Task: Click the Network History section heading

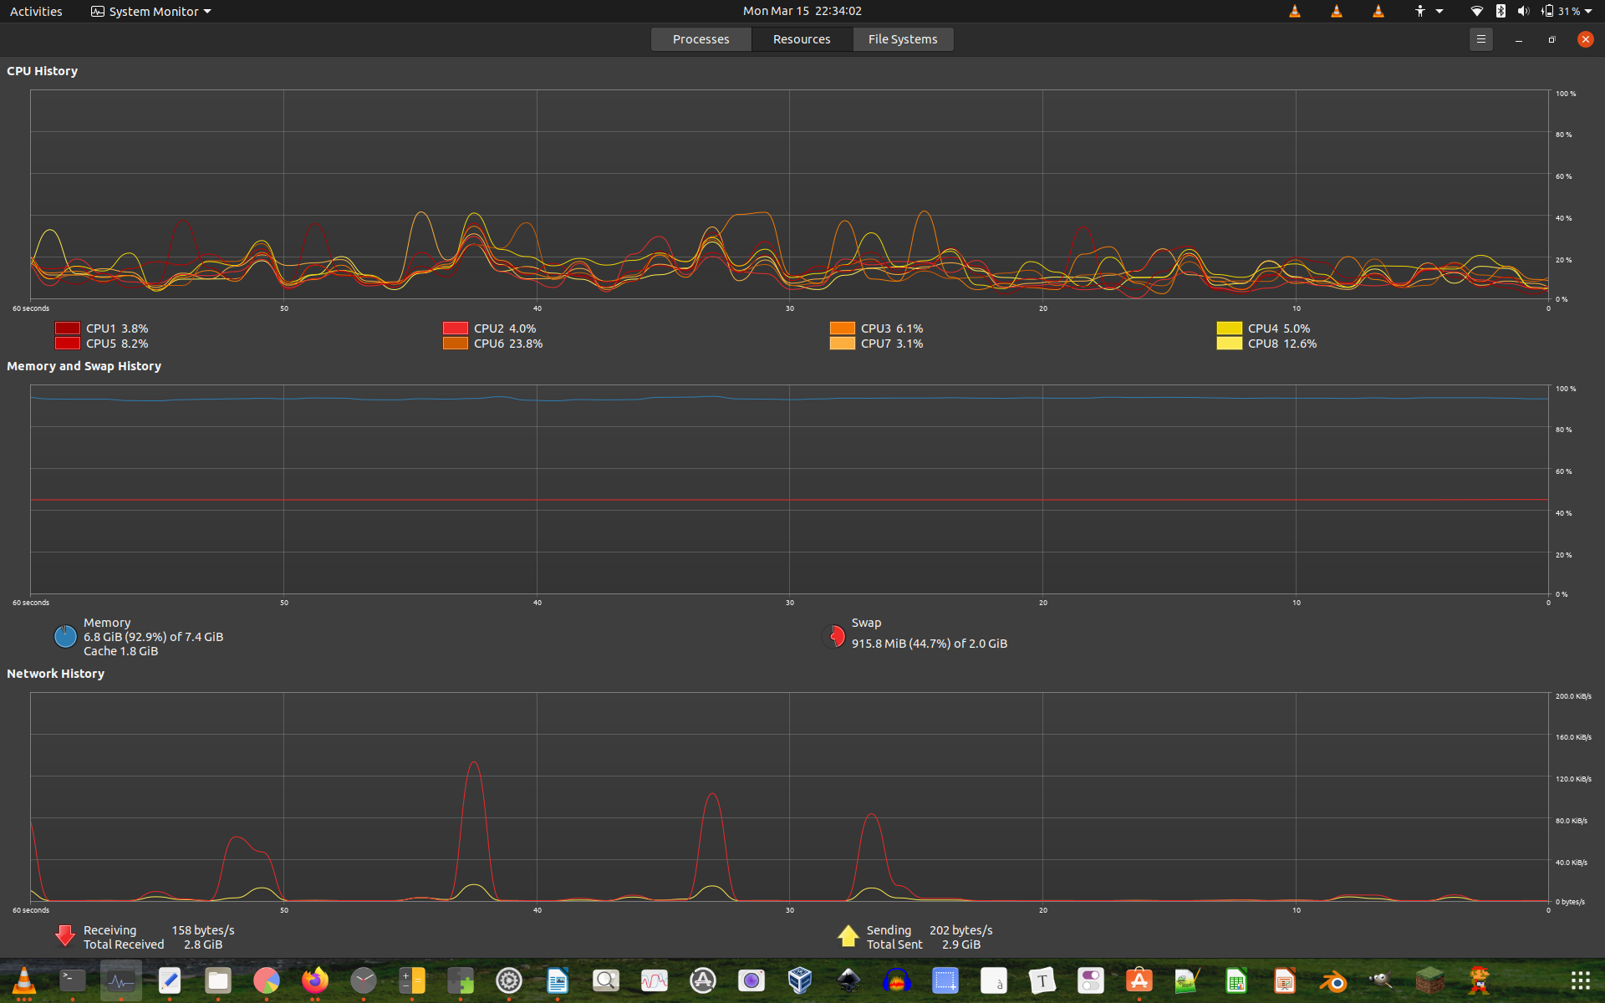Action: tap(55, 674)
